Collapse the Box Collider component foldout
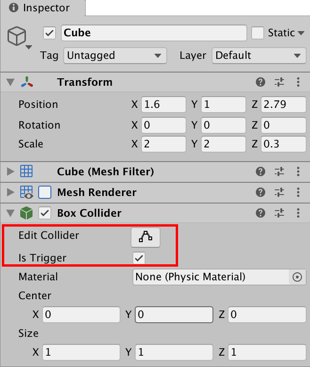 10,213
